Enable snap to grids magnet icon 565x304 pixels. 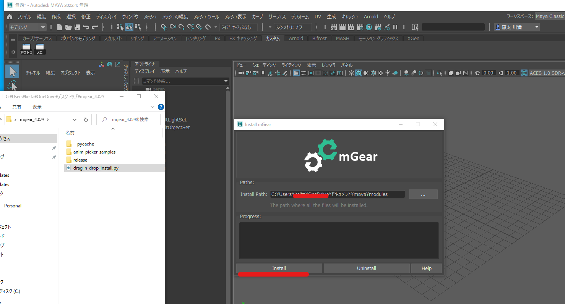click(164, 27)
